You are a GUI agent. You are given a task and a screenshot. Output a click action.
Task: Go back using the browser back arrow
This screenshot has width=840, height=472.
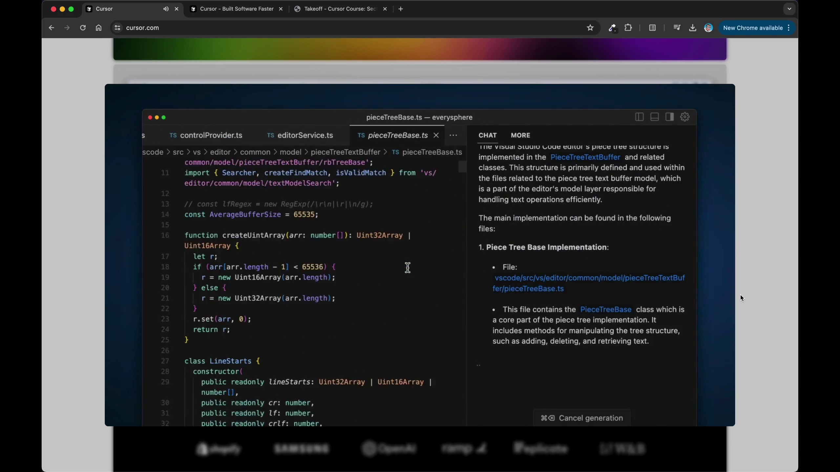coord(51,28)
